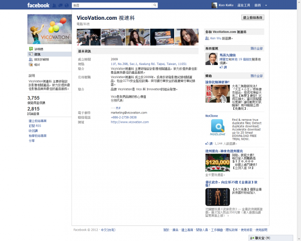
Task: Click the thumbs-up icon under NoClone ad
Action: point(207,144)
